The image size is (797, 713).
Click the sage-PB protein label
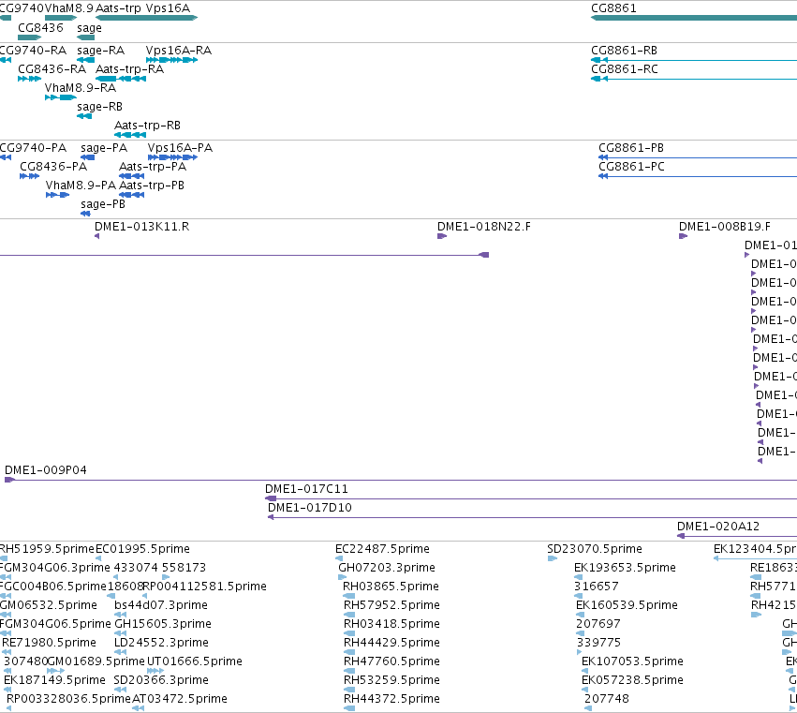point(103,204)
